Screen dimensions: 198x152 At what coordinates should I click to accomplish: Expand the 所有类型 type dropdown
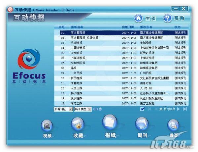coord(89,109)
